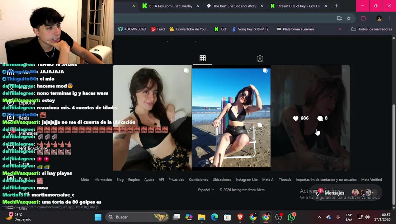Viewport: 396px width, 224px height.
Task: Close the Stream URL & Key tab
Action: [x=326, y=6]
